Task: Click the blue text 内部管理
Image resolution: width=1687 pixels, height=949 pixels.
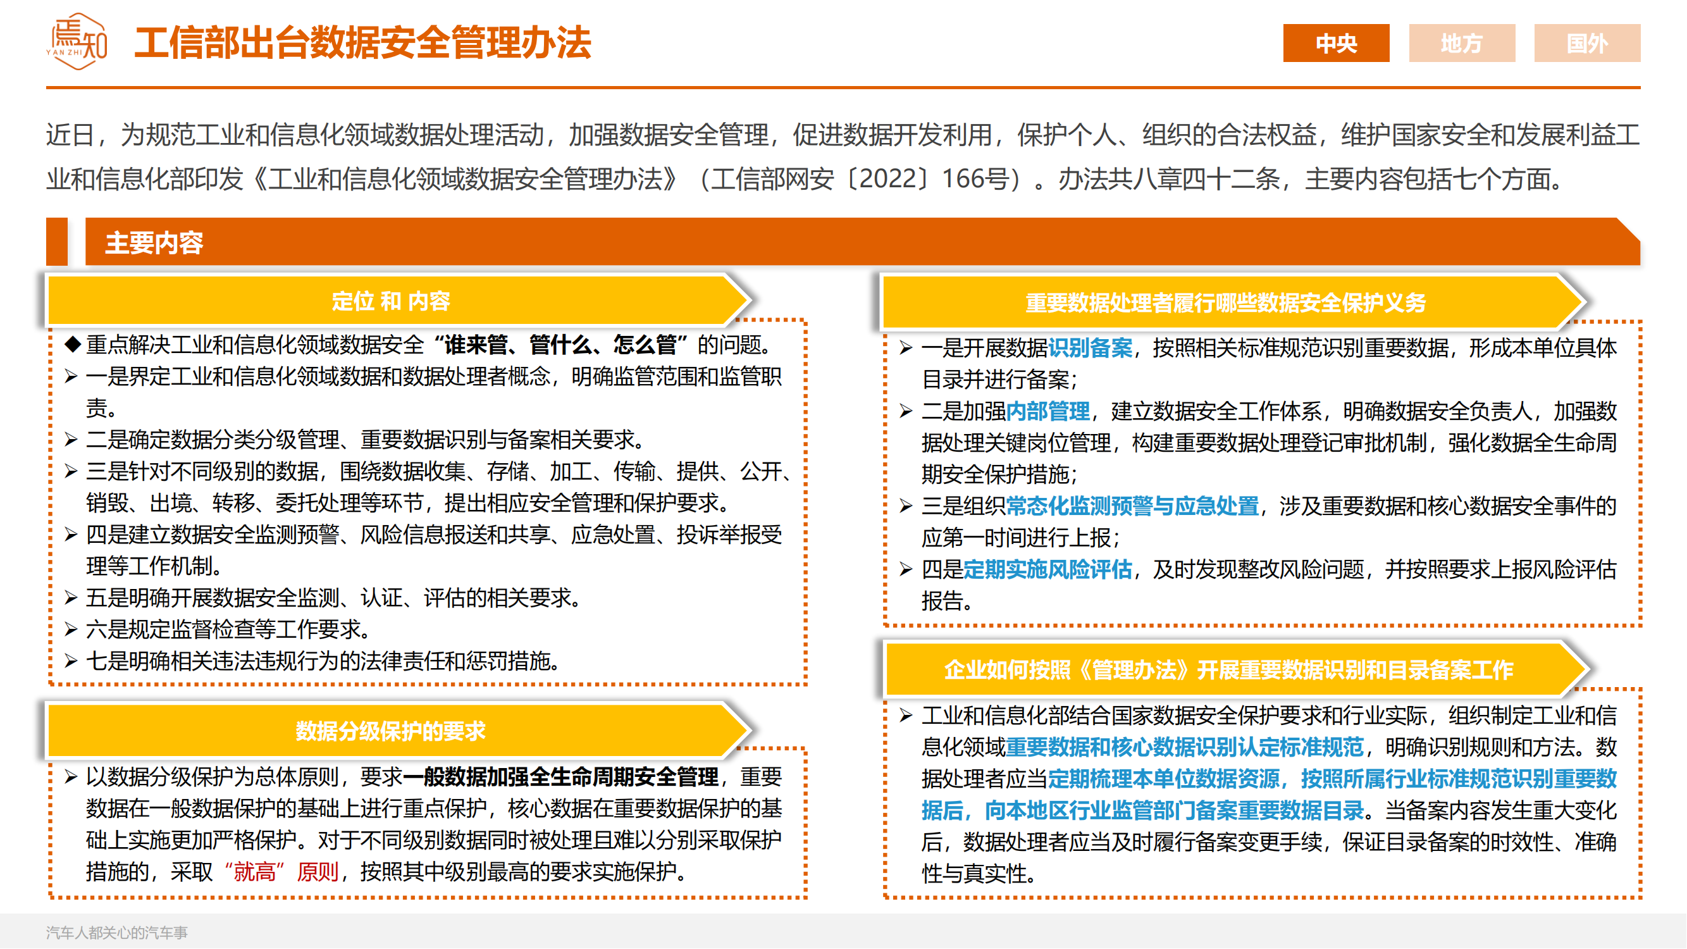Action: pyautogui.click(x=1049, y=411)
